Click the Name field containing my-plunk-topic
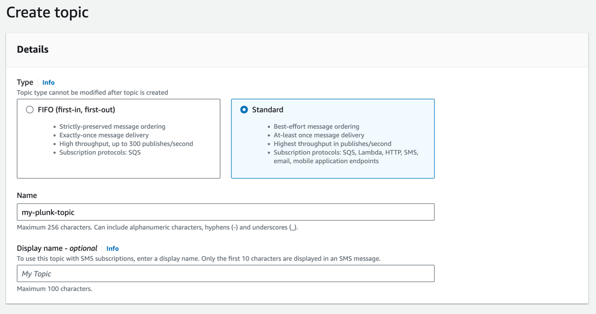596x314 pixels. [x=225, y=212]
